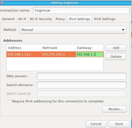This screenshot has height=128, width=132.
Task: Click the Add address button
Action: [x=116, y=48]
